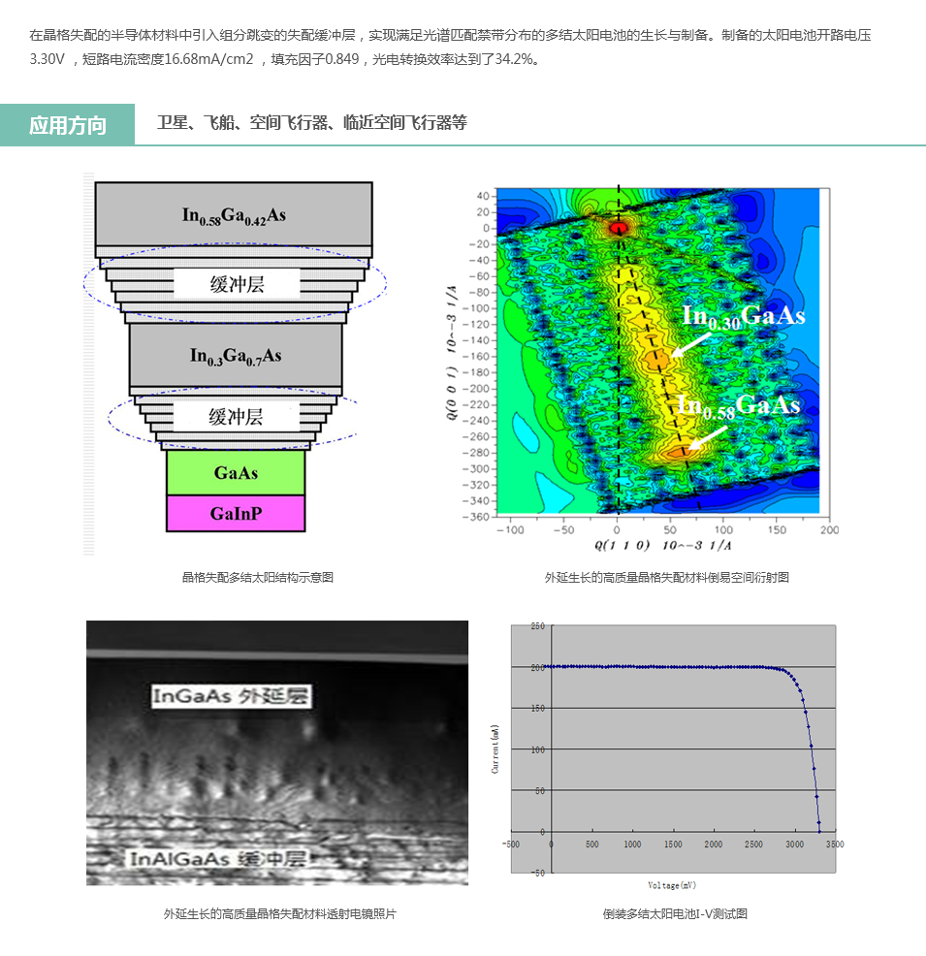The image size is (926, 956).
Task: Click caption 外延生长的高质量晶格失配材料倒易空间衍射图
Action: coord(667,577)
